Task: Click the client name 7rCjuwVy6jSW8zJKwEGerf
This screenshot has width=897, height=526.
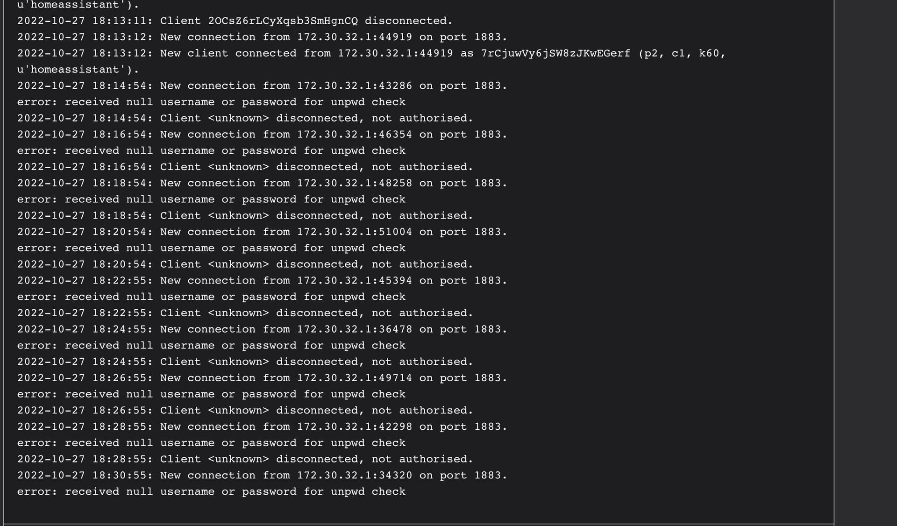Action: click(x=555, y=53)
